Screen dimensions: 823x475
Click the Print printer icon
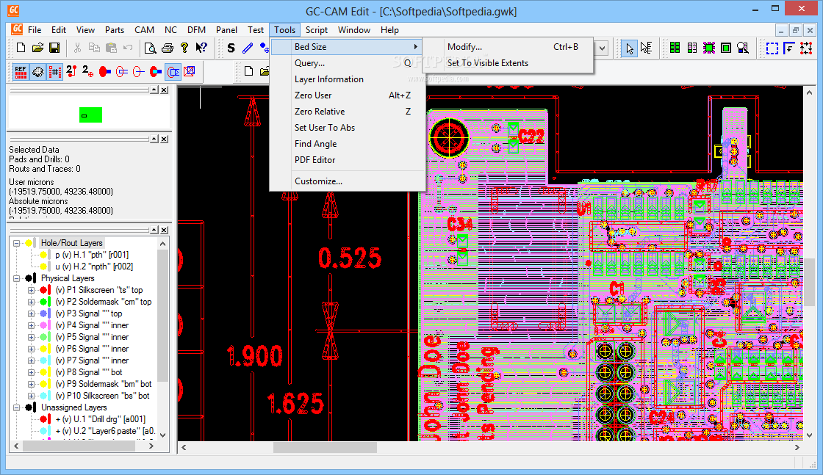point(168,48)
